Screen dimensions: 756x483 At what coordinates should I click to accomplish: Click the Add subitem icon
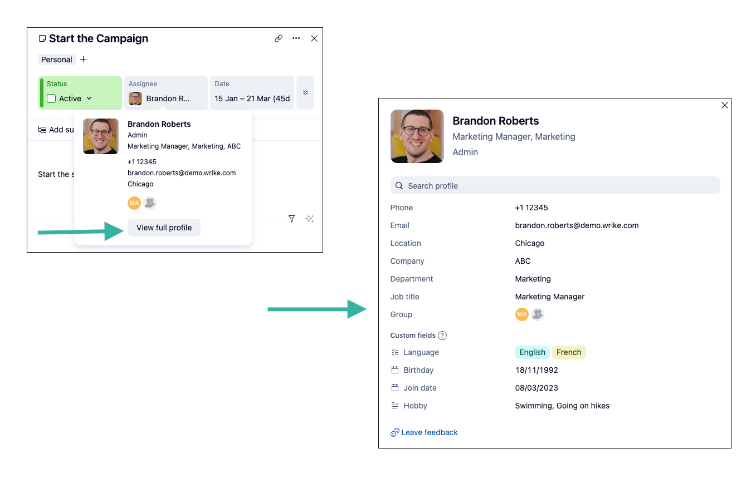[x=42, y=130]
